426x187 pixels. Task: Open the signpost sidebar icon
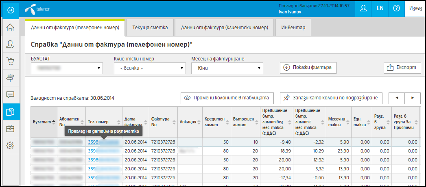pyautogui.click(x=10, y=78)
